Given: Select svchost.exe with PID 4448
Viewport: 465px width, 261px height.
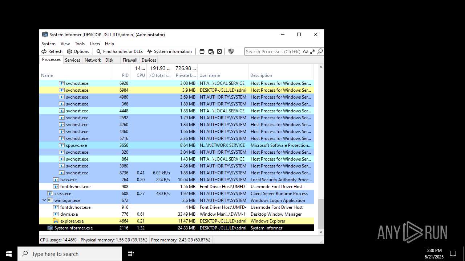Looking at the screenshot, I should pos(177,111).
